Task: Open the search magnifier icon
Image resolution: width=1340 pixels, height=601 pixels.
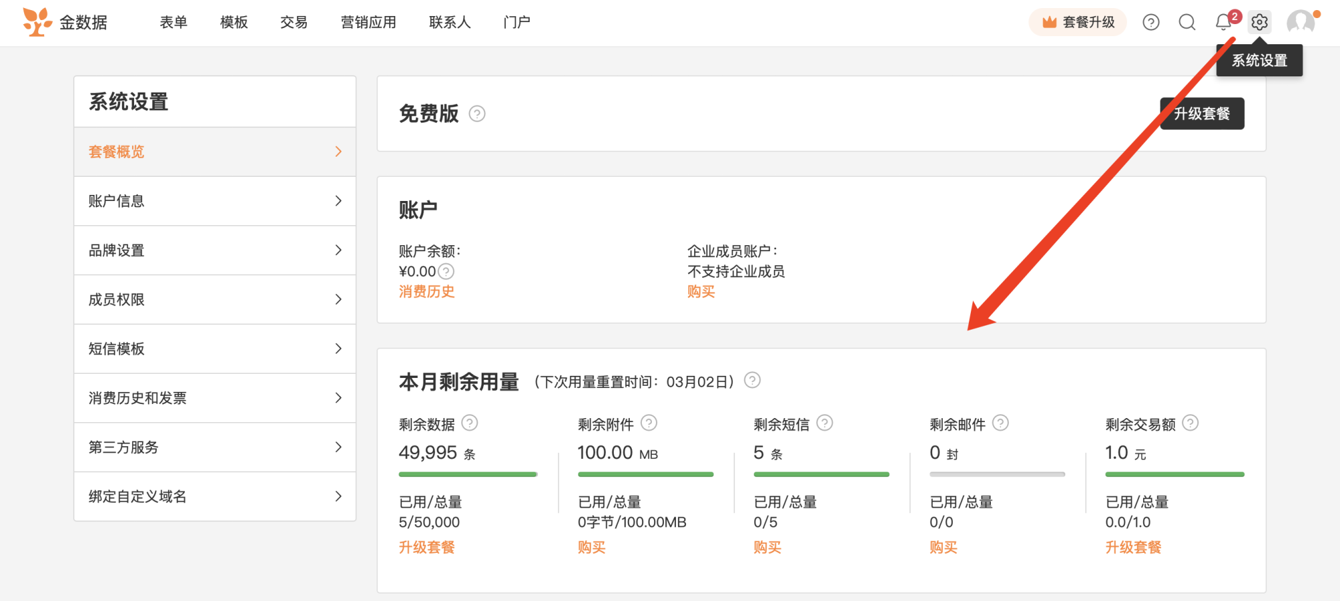Action: pyautogui.click(x=1187, y=22)
